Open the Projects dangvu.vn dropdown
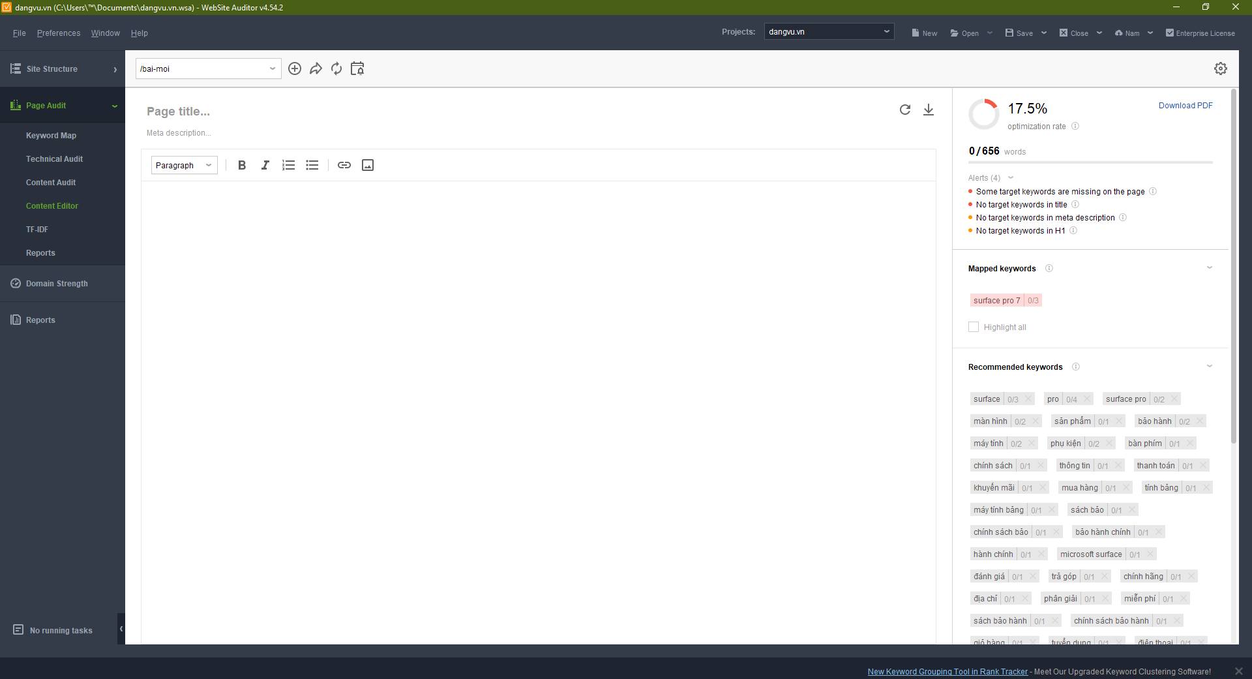Image resolution: width=1252 pixels, height=679 pixels. (x=829, y=31)
